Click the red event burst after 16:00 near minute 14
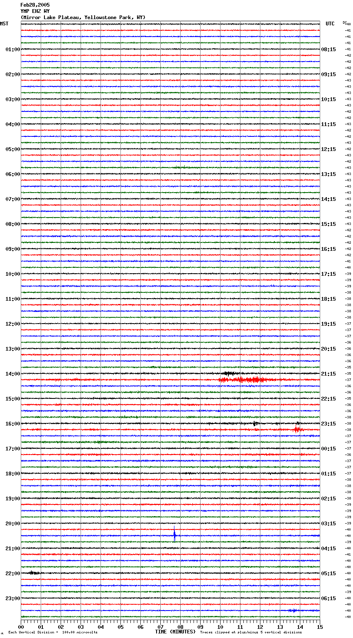Viewport: 353px width, 638px height. pos(297,429)
